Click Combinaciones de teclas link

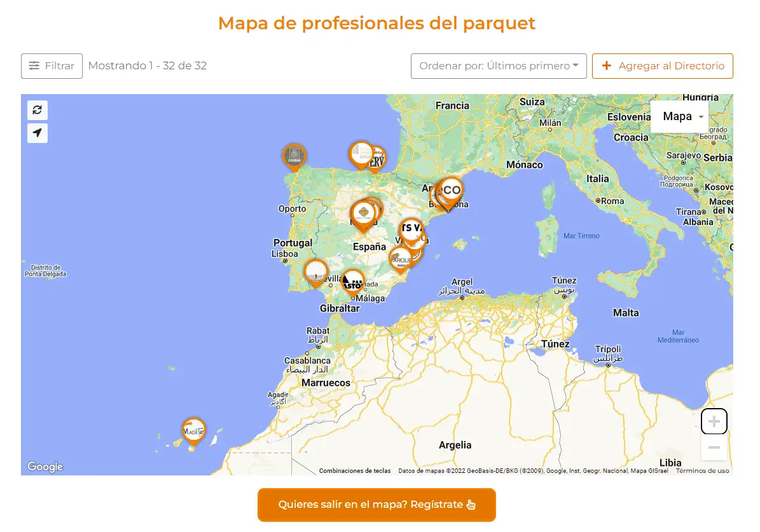355,471
